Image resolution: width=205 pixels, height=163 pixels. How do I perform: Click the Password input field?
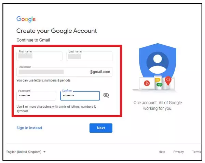(36, 96)
